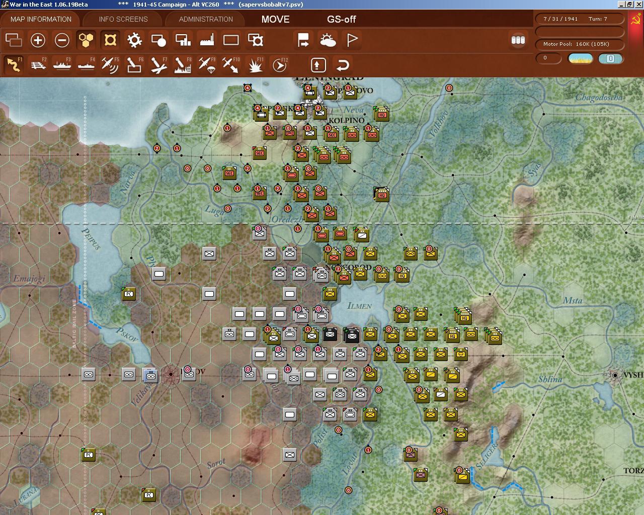Viewport: 644px width, 515px height.
Task: Select Bomb city mode (F8)
Action: click(183, 65)
